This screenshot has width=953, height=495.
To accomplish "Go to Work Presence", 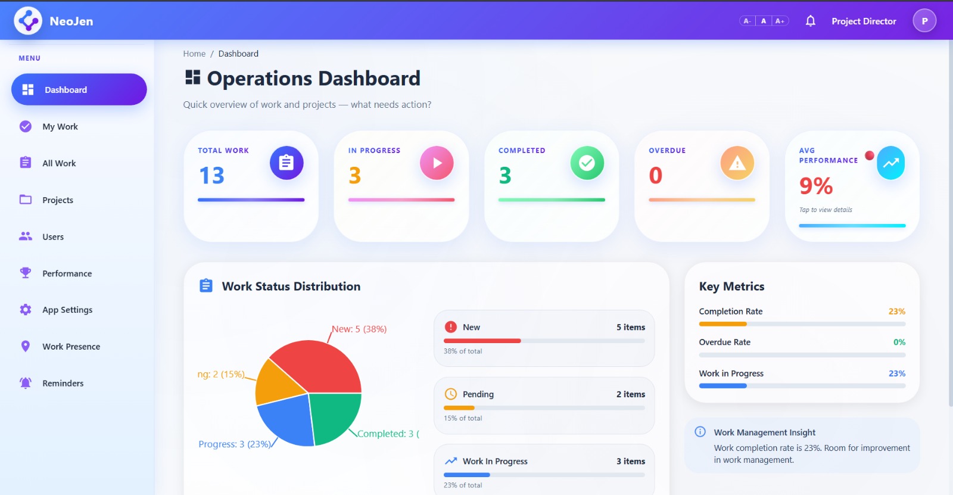I will (x=79, y=346).
